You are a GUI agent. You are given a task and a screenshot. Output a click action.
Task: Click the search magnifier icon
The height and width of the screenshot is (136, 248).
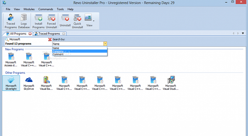tap(7, 39)
